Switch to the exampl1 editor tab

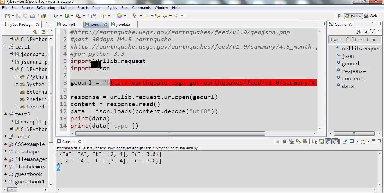click(x=69, y=25)
